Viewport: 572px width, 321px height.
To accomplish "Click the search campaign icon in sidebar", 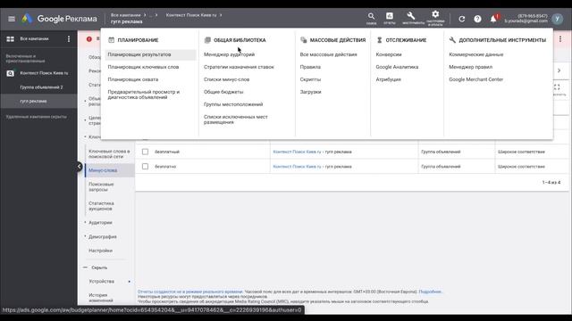I will coord(10,73).
